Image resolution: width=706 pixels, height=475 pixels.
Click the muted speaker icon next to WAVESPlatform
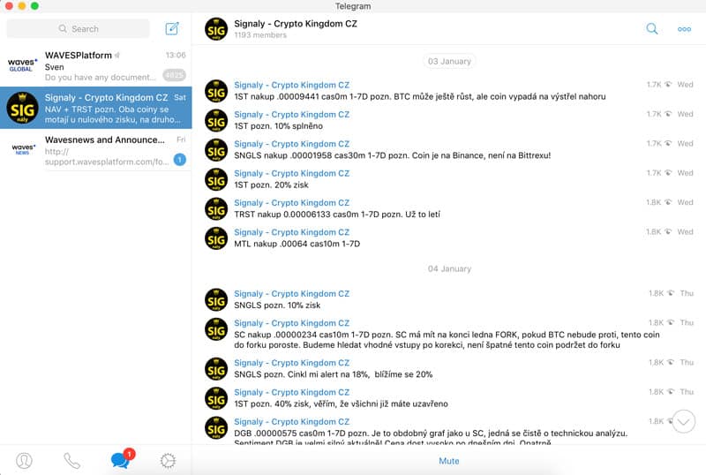click(x=117, y=56)
